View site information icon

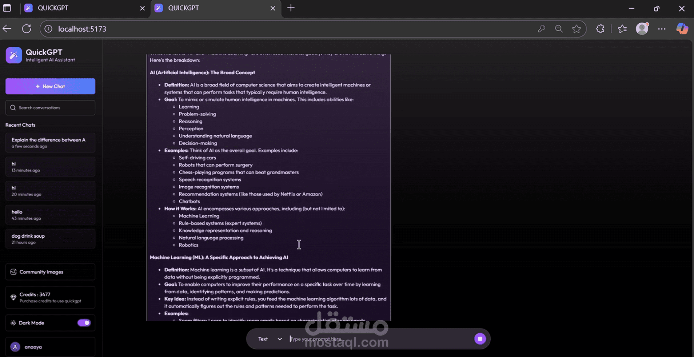coord(48,29)
